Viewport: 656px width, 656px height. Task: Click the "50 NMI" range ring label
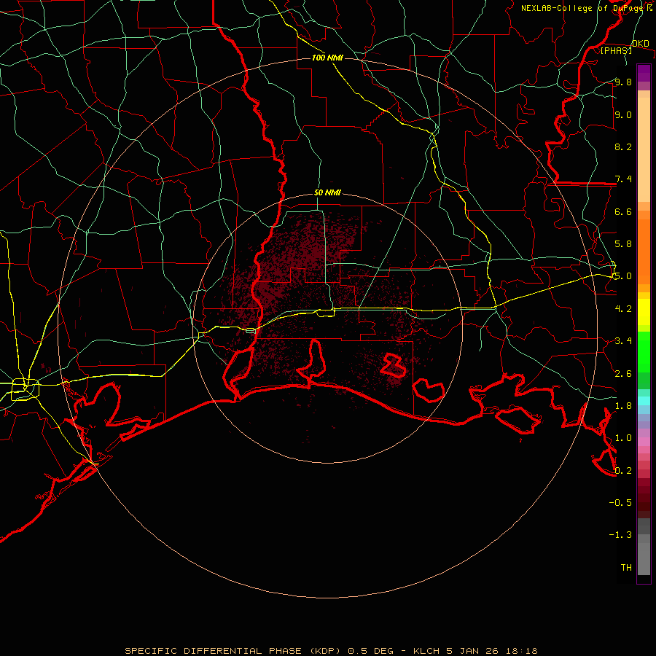tap(327, 193)
